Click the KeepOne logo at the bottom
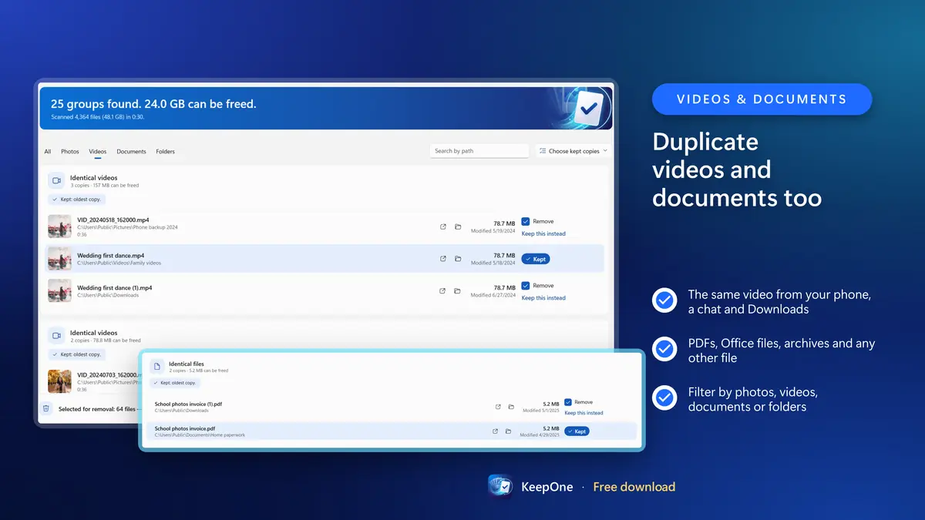925x520 pixels. (x=500, y=486)
